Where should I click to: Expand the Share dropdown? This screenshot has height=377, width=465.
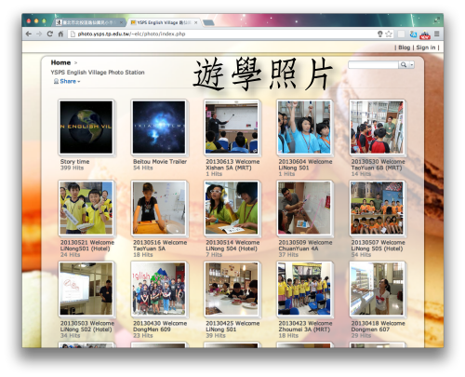click(67, 81)
